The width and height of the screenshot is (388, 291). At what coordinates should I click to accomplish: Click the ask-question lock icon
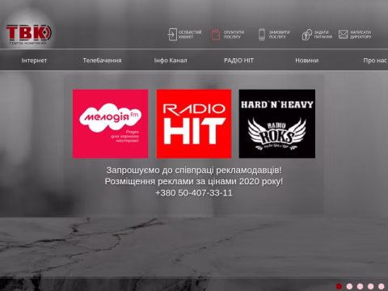pos(307,35)
